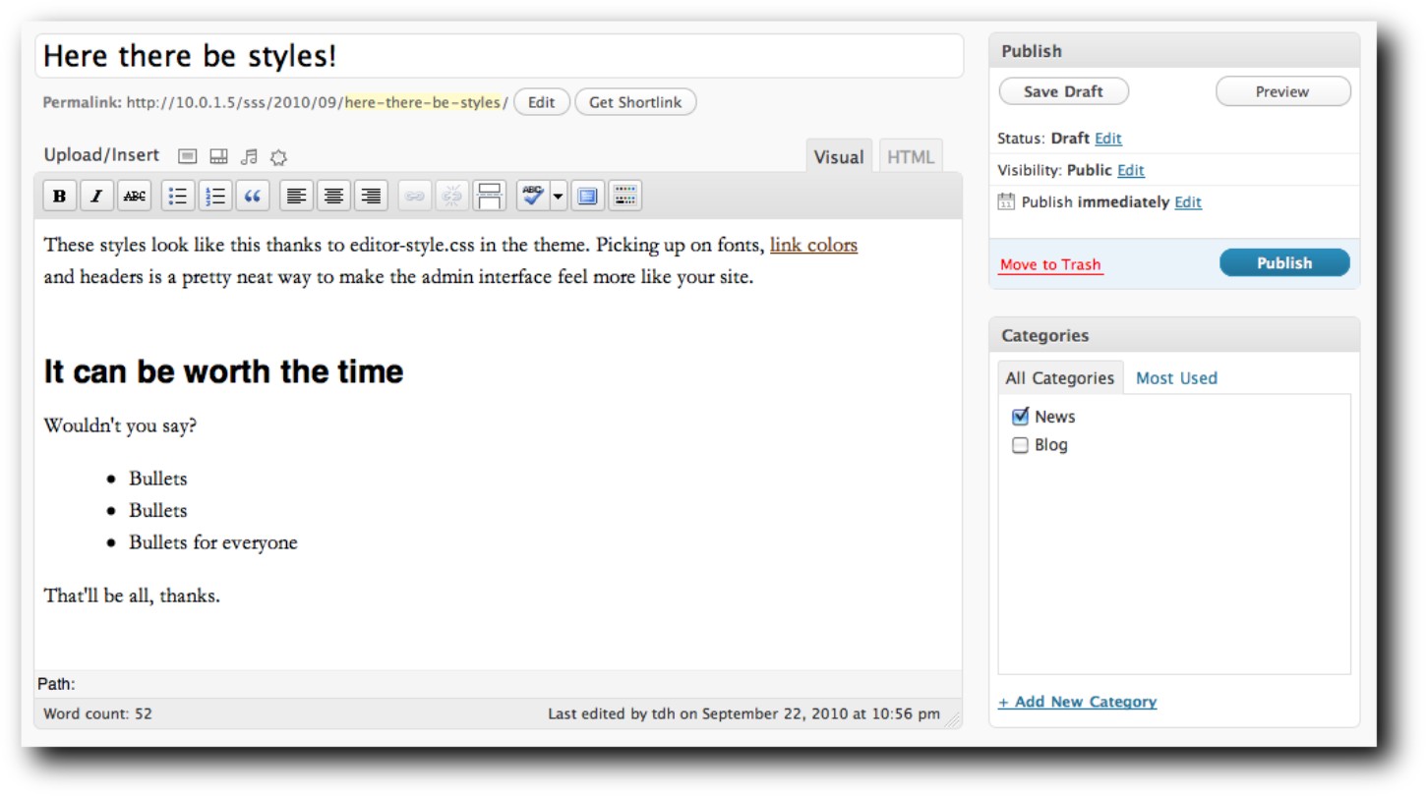Image resolution: width=1426 pixels, height=796 pixels.
Task: Switch to the HTML editor tab
Action: pos(911,156)
